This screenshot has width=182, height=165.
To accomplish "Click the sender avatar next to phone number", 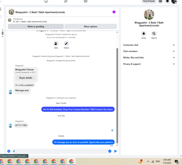I will pos(11,126).
